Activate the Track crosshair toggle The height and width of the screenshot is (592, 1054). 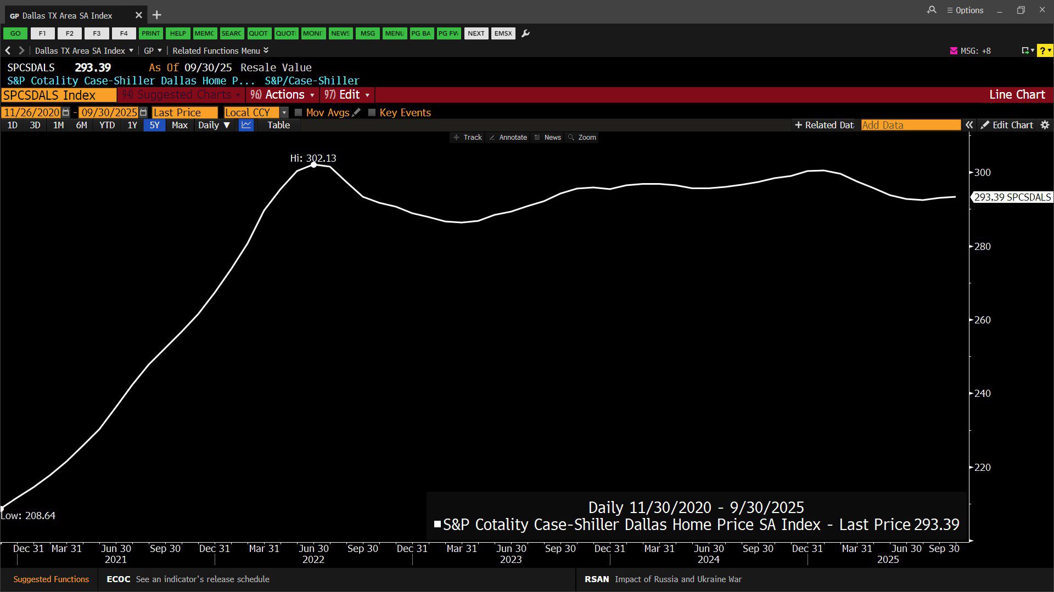pyautogui.click(x=467, y=138)
